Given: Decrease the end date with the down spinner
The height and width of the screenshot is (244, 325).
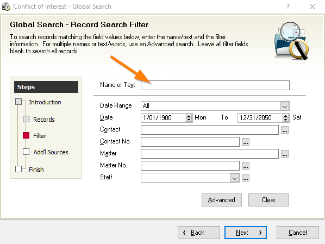Looking at the screenshot, I should 286,120.
